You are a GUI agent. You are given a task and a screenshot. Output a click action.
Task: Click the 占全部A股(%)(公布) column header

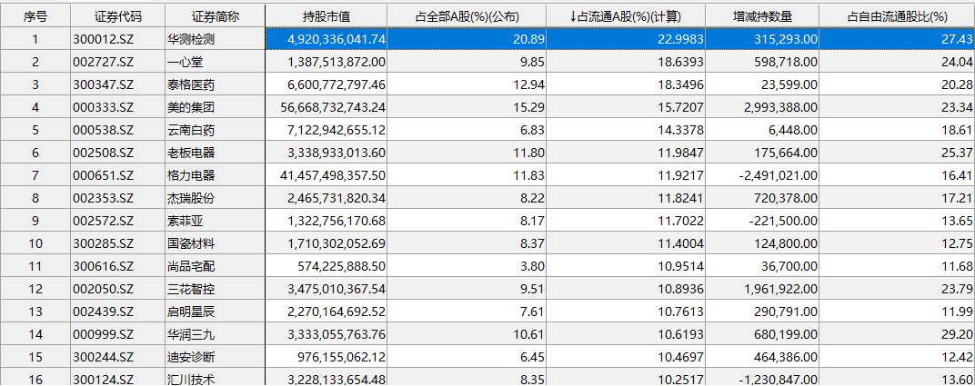[467, 16]
